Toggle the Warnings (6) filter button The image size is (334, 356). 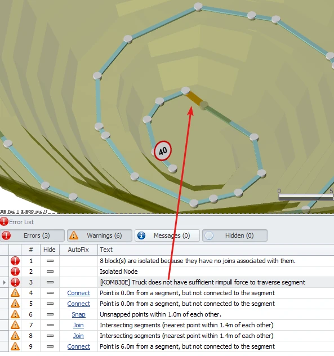(x=100, y=235)
